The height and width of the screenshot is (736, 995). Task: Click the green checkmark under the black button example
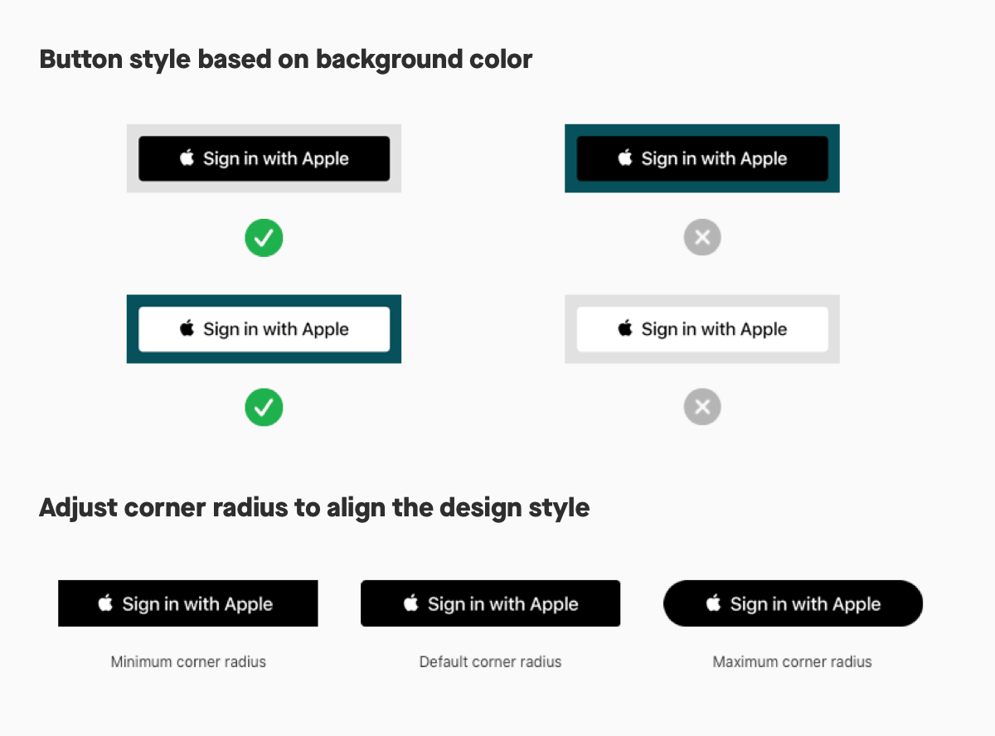pos(264,238)
